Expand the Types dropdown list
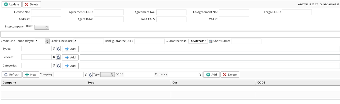This screenshot has width=340, height=104. coord(54,49)
